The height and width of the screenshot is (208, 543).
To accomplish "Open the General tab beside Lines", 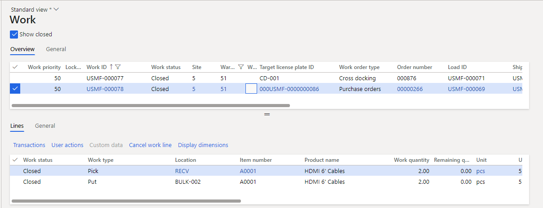I will (45, 126).
